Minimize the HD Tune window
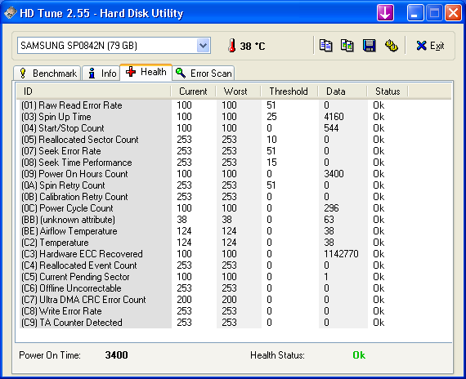This screenshot has width=466, height=379. 415,13
